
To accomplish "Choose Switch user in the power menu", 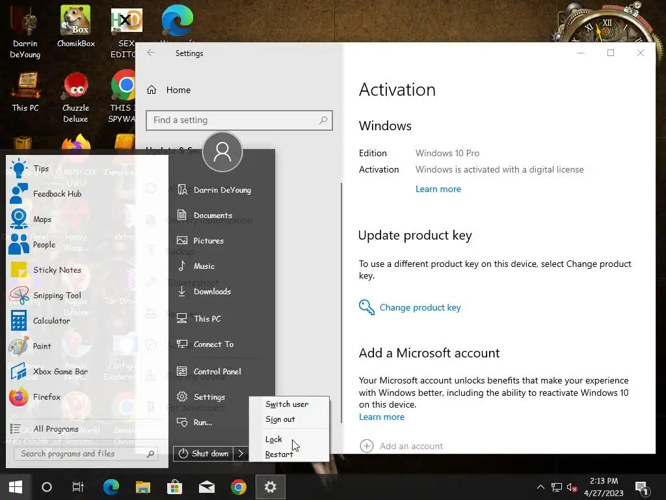I will click(289, 404).
